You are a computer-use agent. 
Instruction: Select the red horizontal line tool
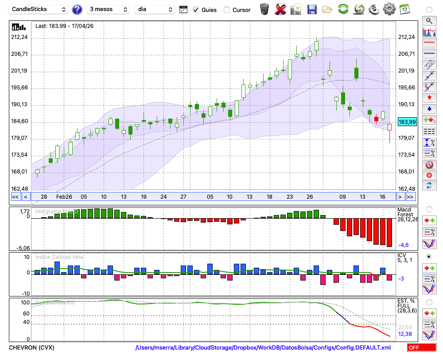[429, 42]
